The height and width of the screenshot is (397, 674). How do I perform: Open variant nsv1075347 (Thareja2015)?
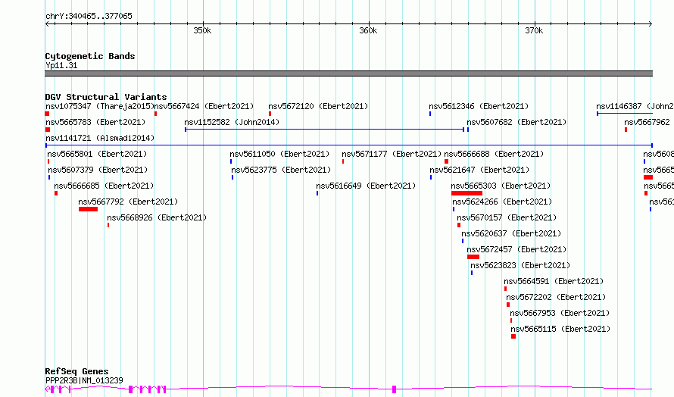pyautogui.click(x=100, y=106)
